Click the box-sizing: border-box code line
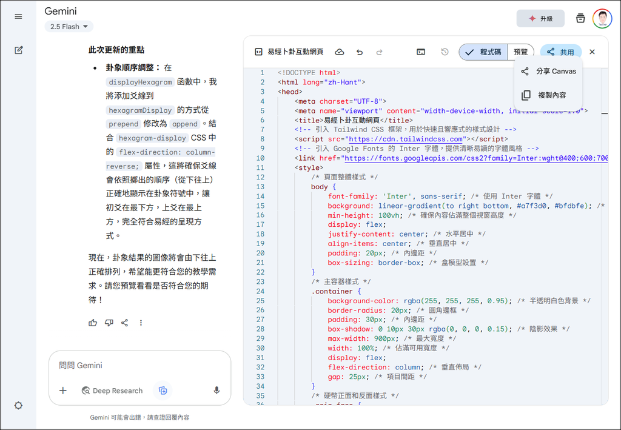 408,263
